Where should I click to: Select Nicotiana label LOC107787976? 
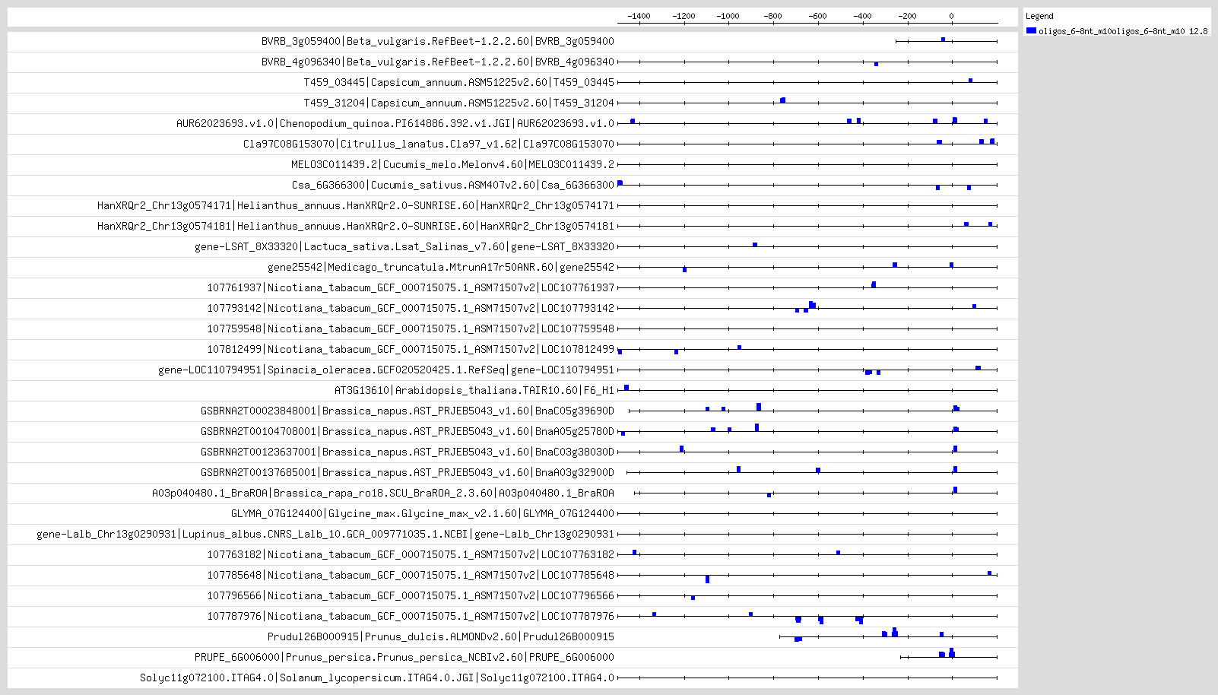click(x=411, y=616)
